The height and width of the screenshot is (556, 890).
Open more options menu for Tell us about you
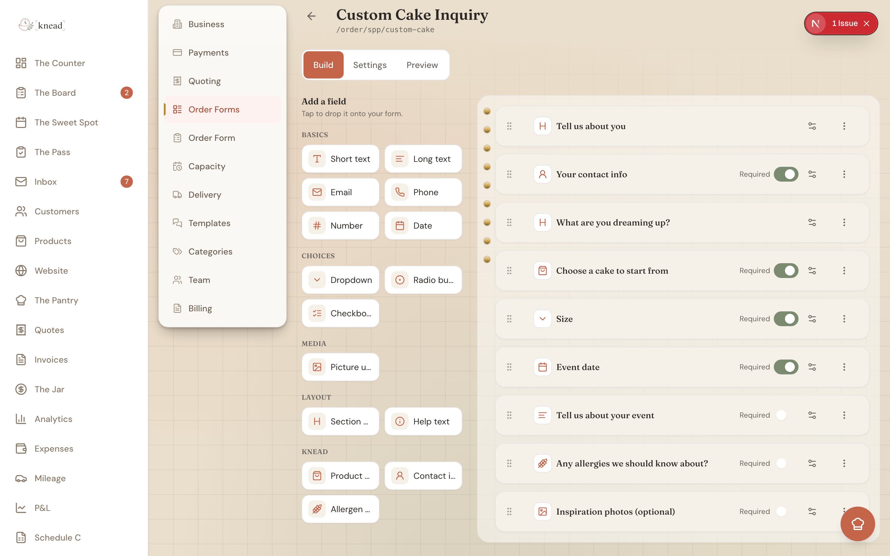pyautogui.click(x=844, y=126)
